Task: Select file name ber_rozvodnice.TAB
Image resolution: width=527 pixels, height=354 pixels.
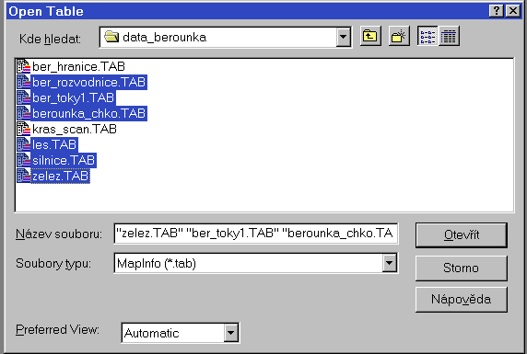Action: (x=89, y=82)
